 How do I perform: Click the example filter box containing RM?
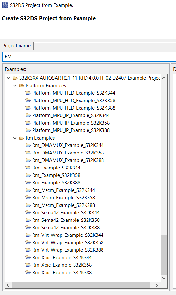(89, 57)
